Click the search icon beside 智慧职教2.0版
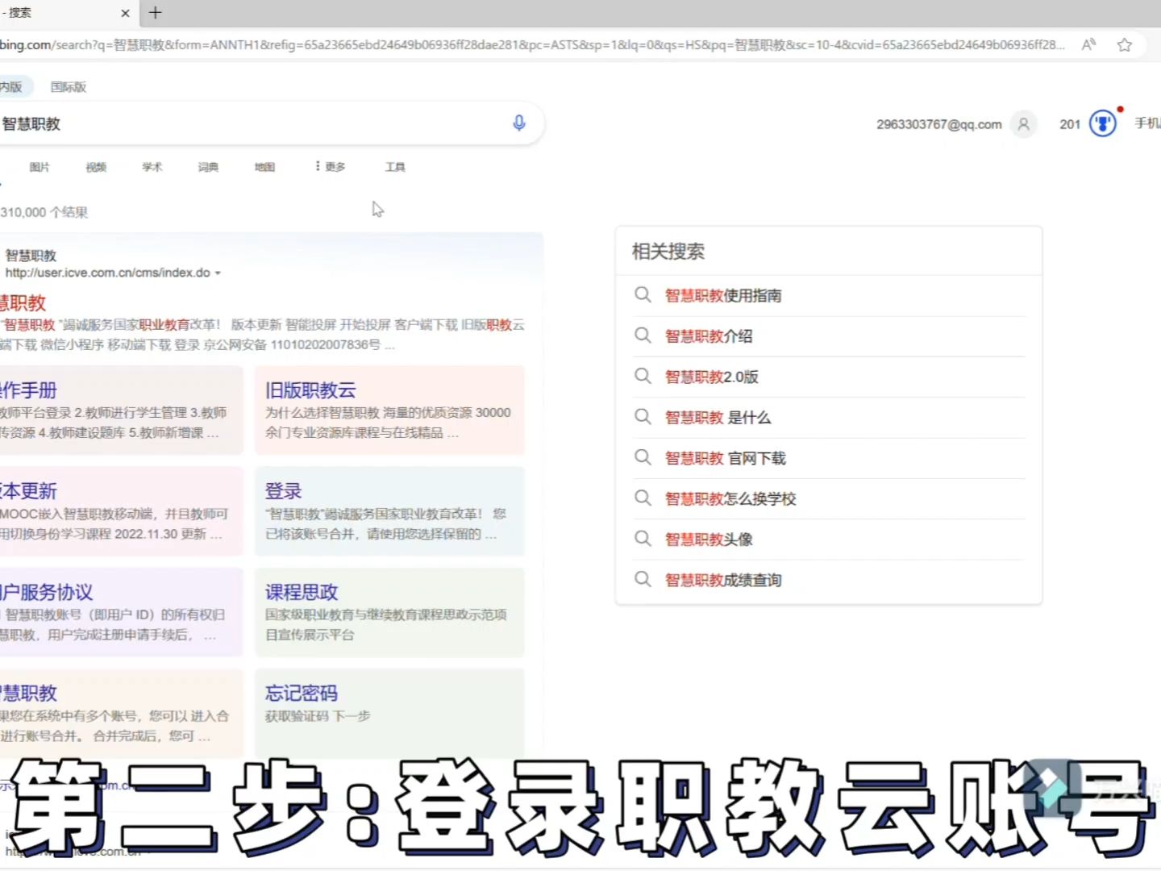Image resolution: width=1161 pixels, height=871 pixels. [x=643, y=376]
